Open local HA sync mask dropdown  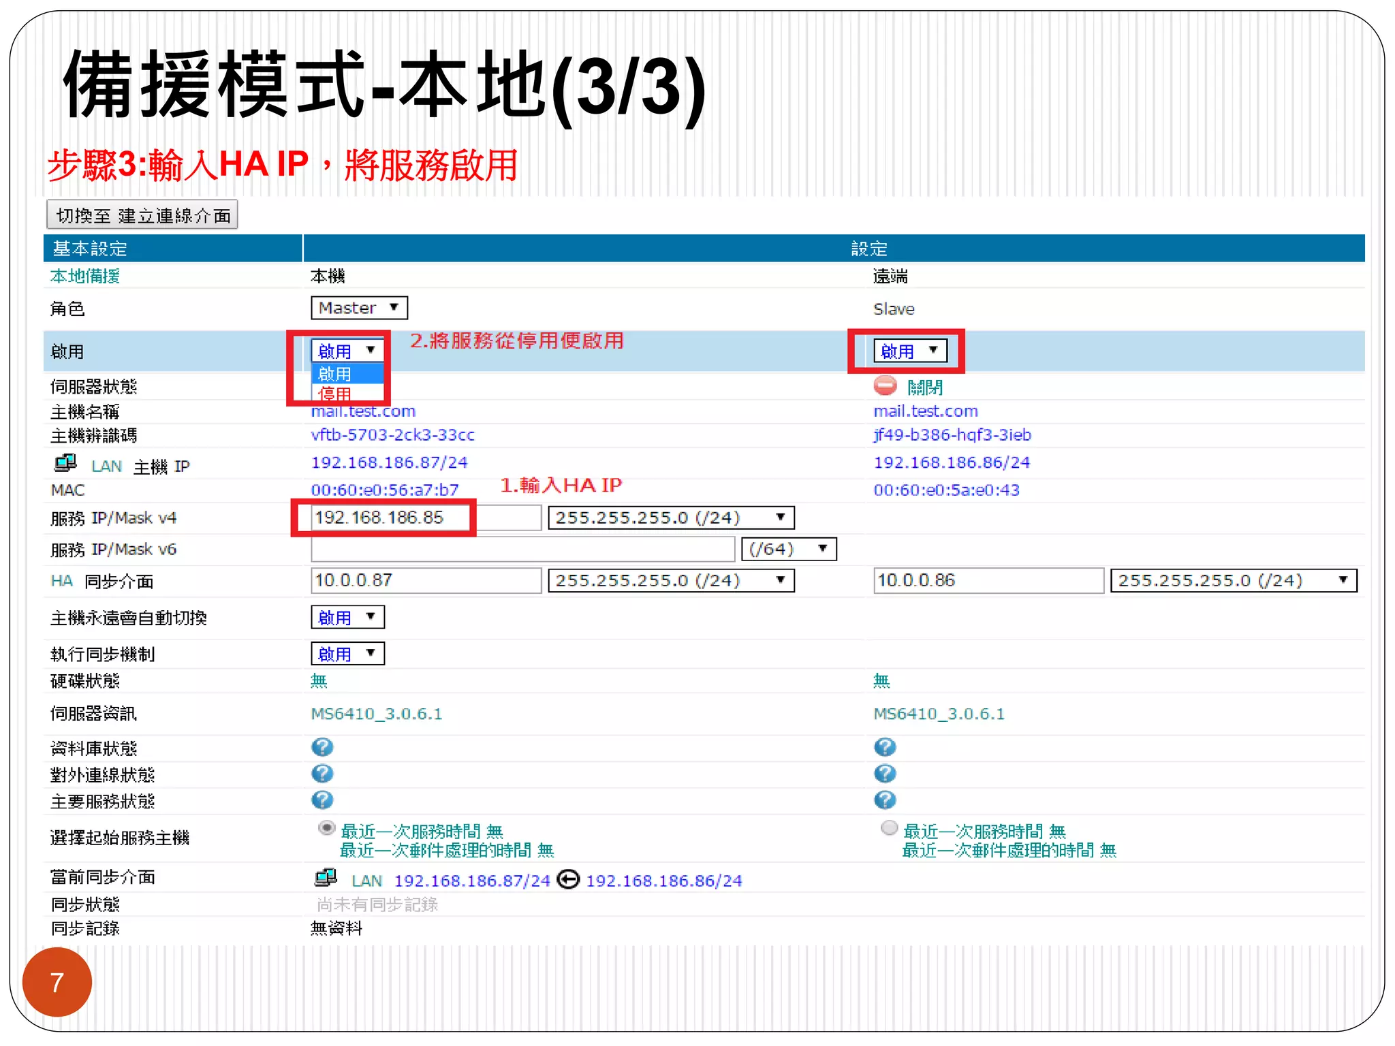(x=671, y=580)
